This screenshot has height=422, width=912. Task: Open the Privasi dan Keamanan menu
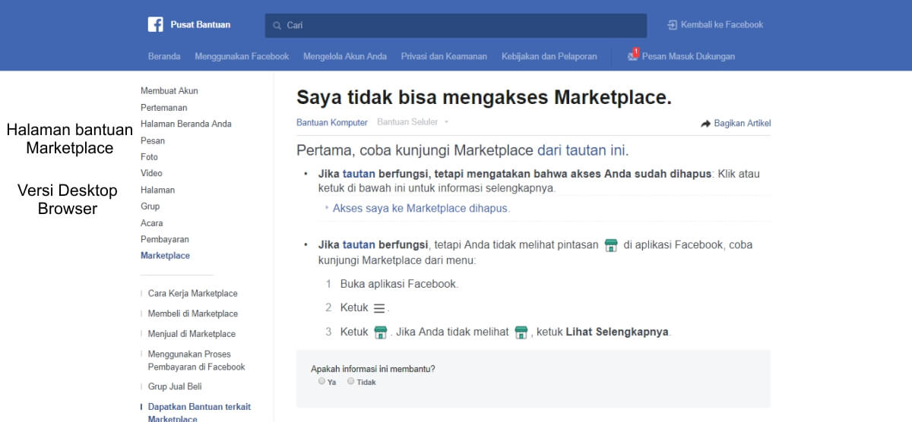(445, 56)
